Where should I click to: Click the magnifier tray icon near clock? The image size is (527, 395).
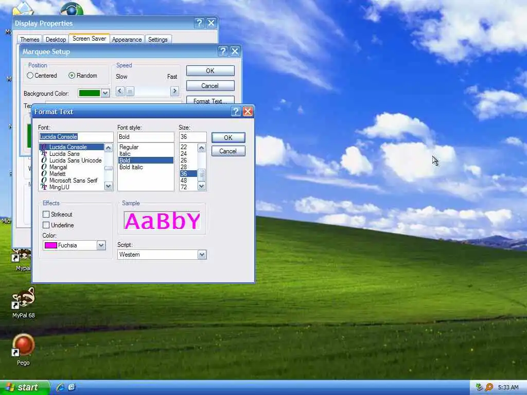pos(489,387)
